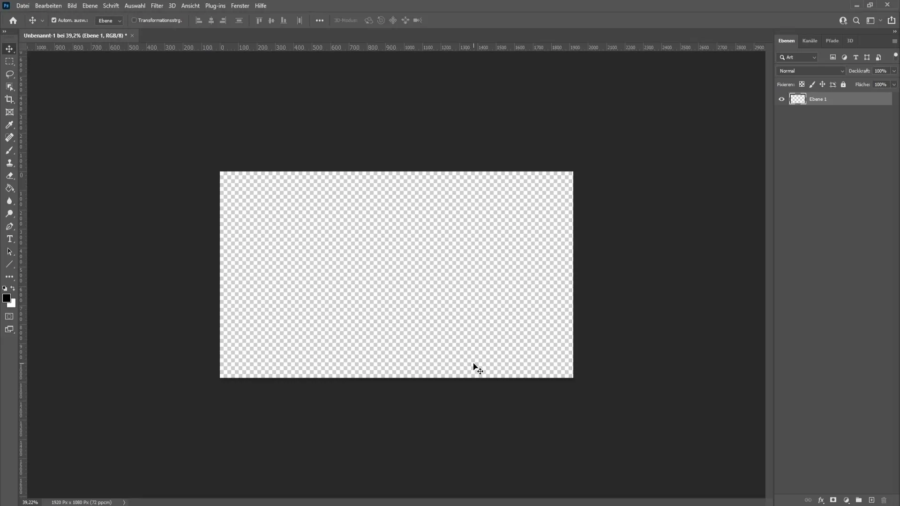Select the Clone Stamp tool
The width and height of the screenshot is (900, 506).
pyautogui.click(x=9, y=163)
